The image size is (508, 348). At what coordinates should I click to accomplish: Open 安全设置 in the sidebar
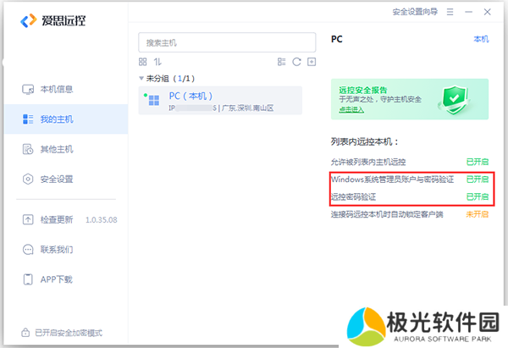[57, 179]
